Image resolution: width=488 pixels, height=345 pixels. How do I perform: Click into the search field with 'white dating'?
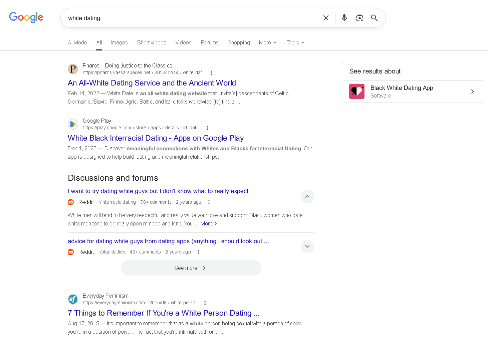click(190, 18)
